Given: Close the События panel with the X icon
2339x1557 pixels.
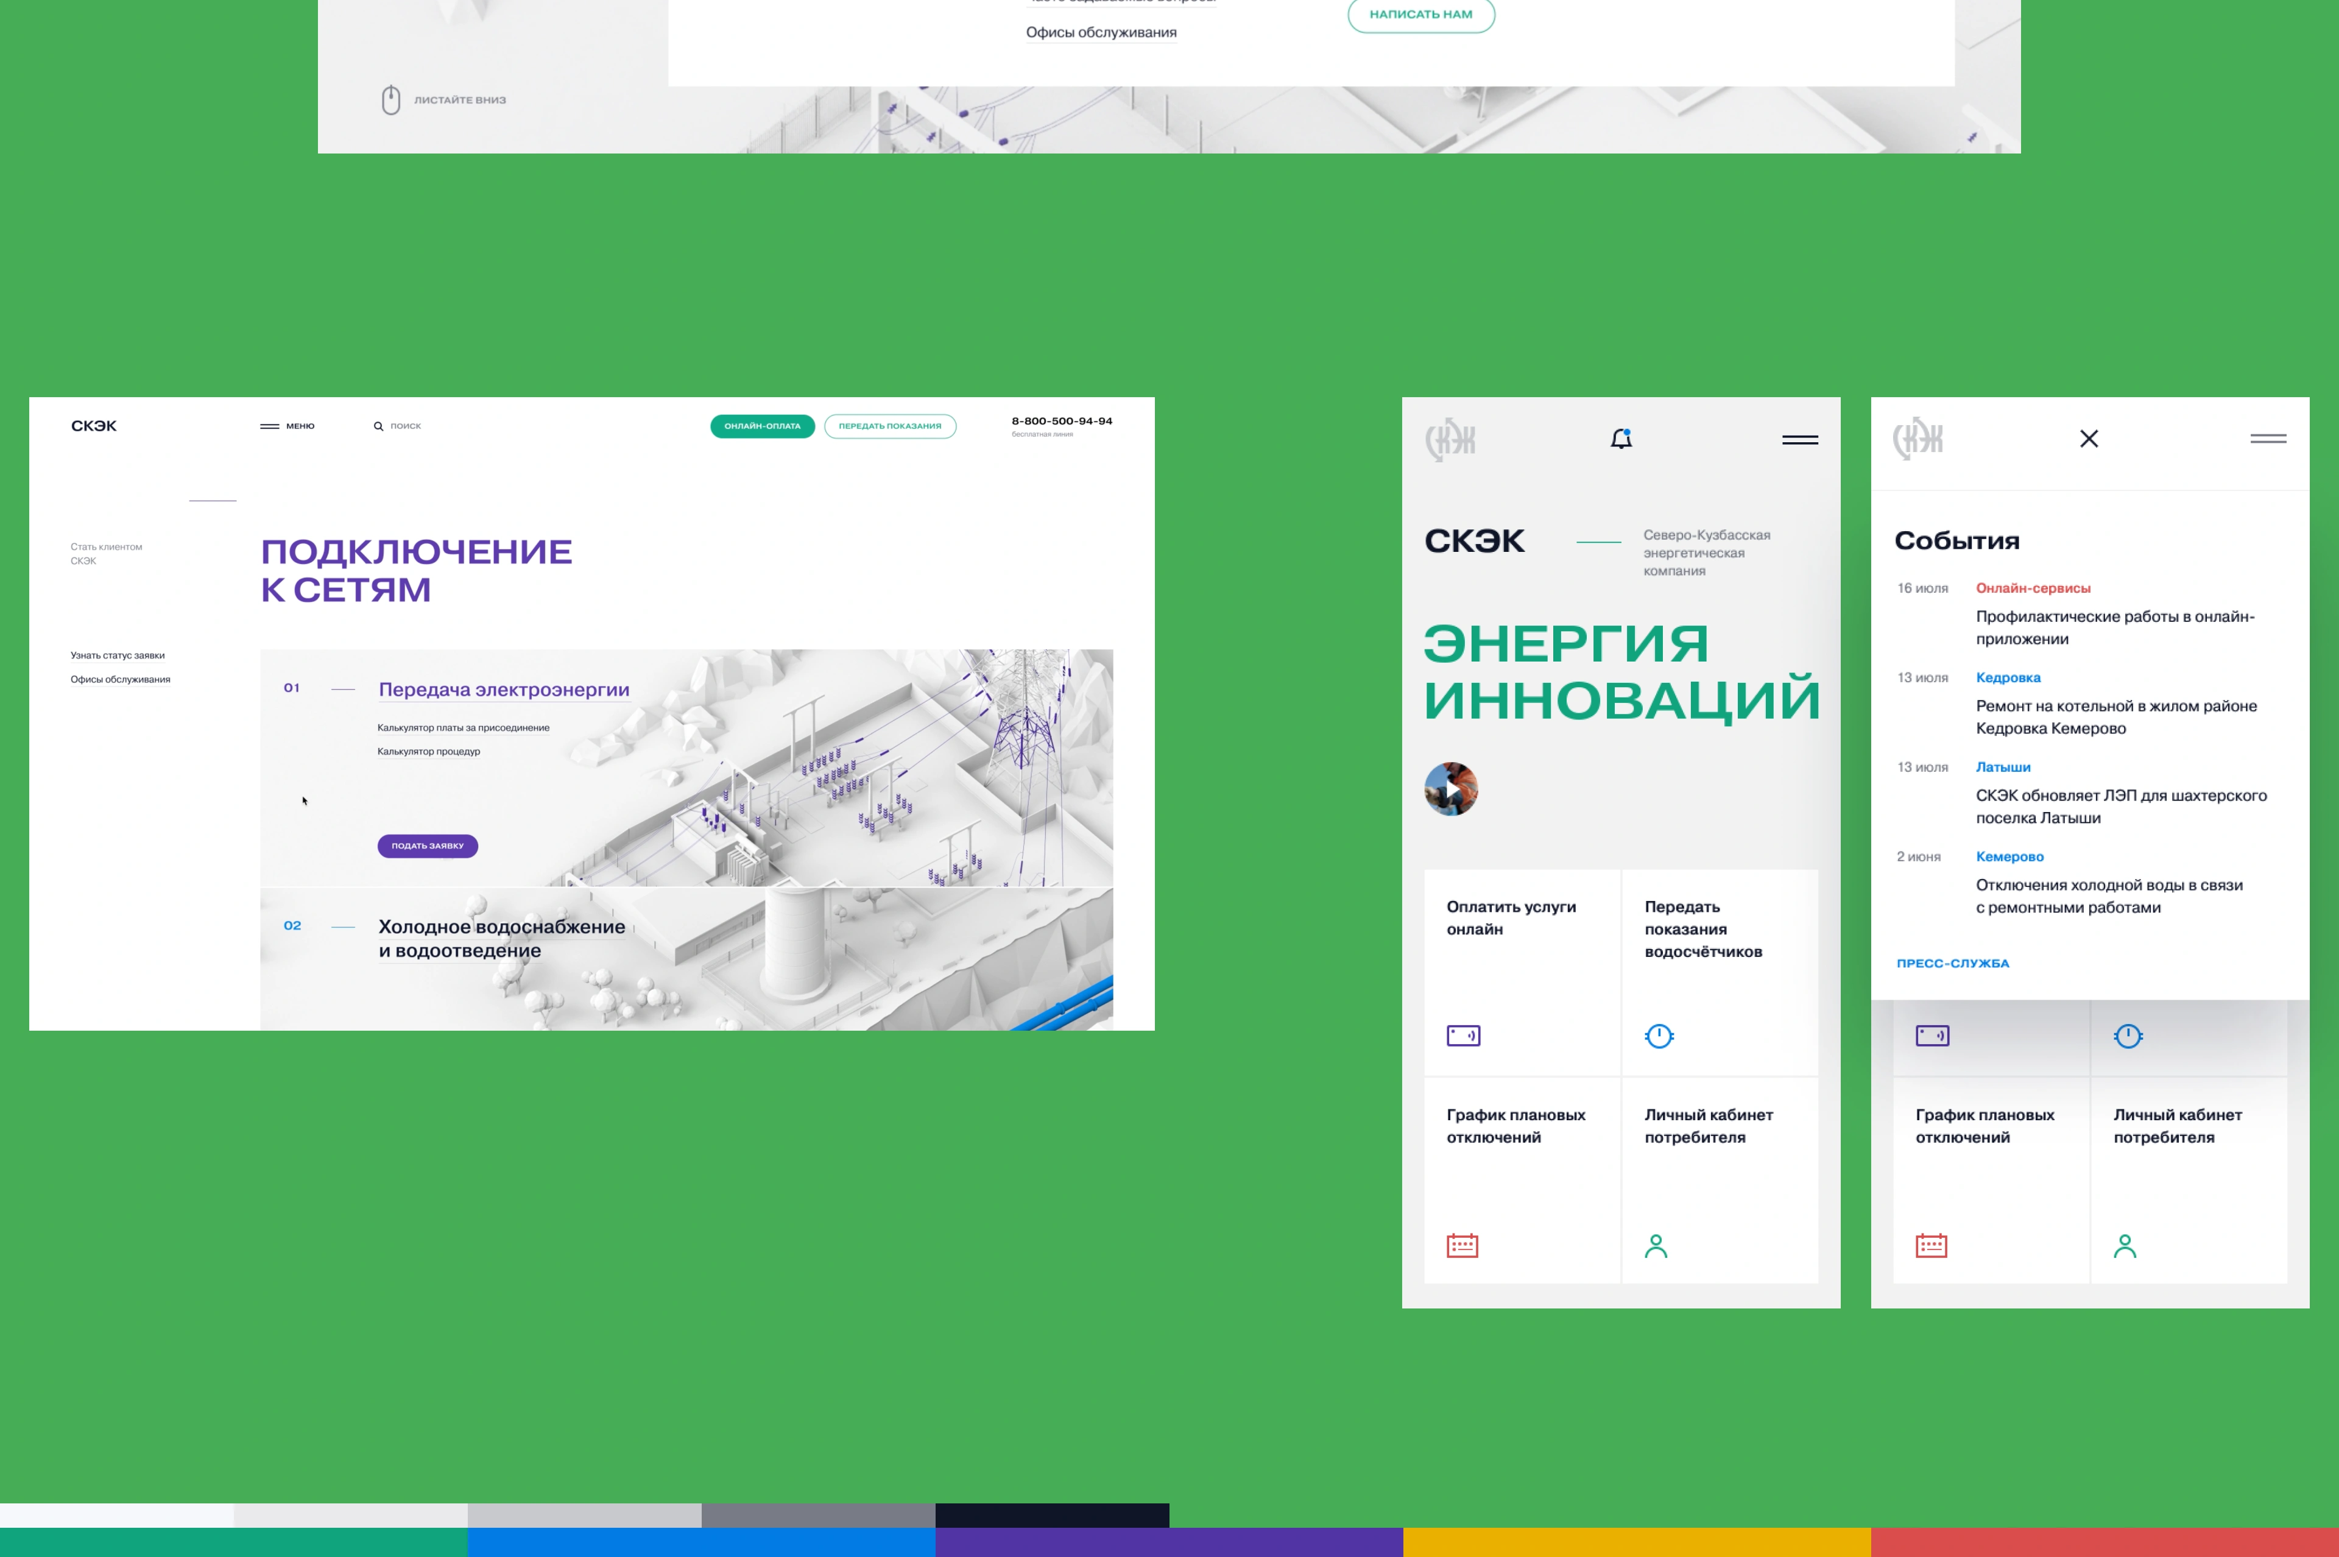Looking at the screenshot, I should coord(2089,439).
